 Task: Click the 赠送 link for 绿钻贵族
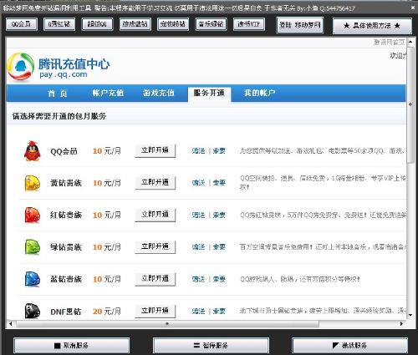point(199,247)
